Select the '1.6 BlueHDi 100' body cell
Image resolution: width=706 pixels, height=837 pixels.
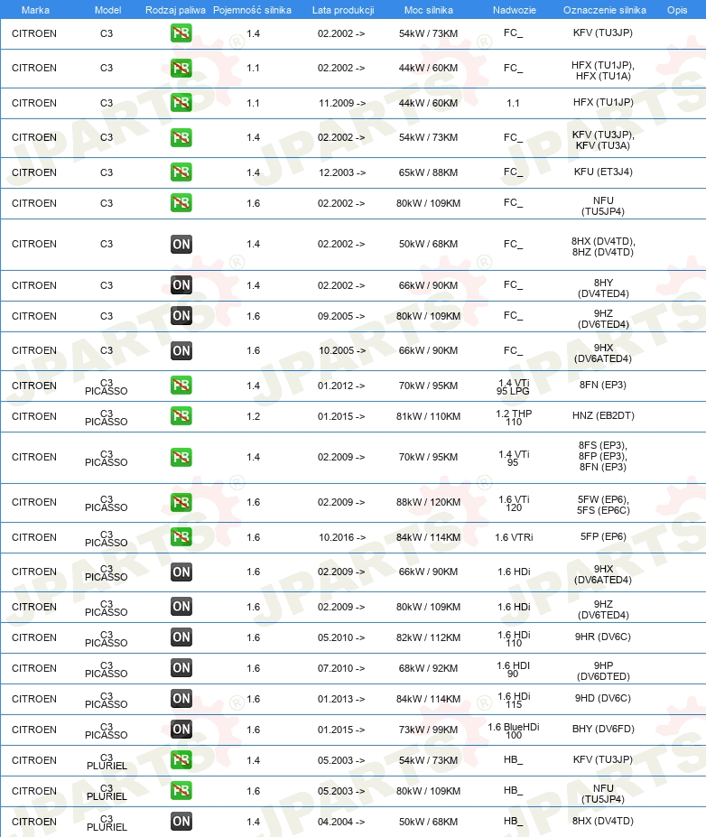click(x=514, y=730)
